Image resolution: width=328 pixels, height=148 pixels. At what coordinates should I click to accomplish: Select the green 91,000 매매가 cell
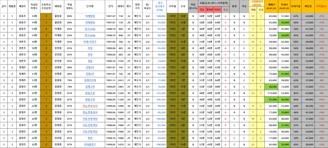(271, 100)
